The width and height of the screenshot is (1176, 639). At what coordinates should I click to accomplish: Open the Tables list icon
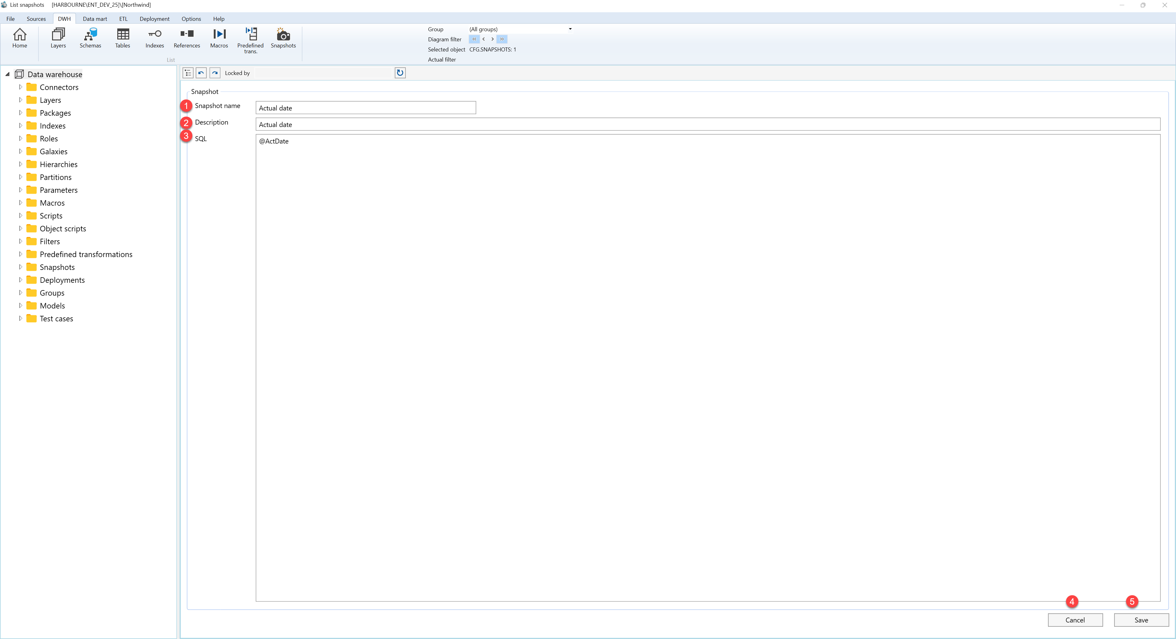pyautogui.click(x=123, y=38)
